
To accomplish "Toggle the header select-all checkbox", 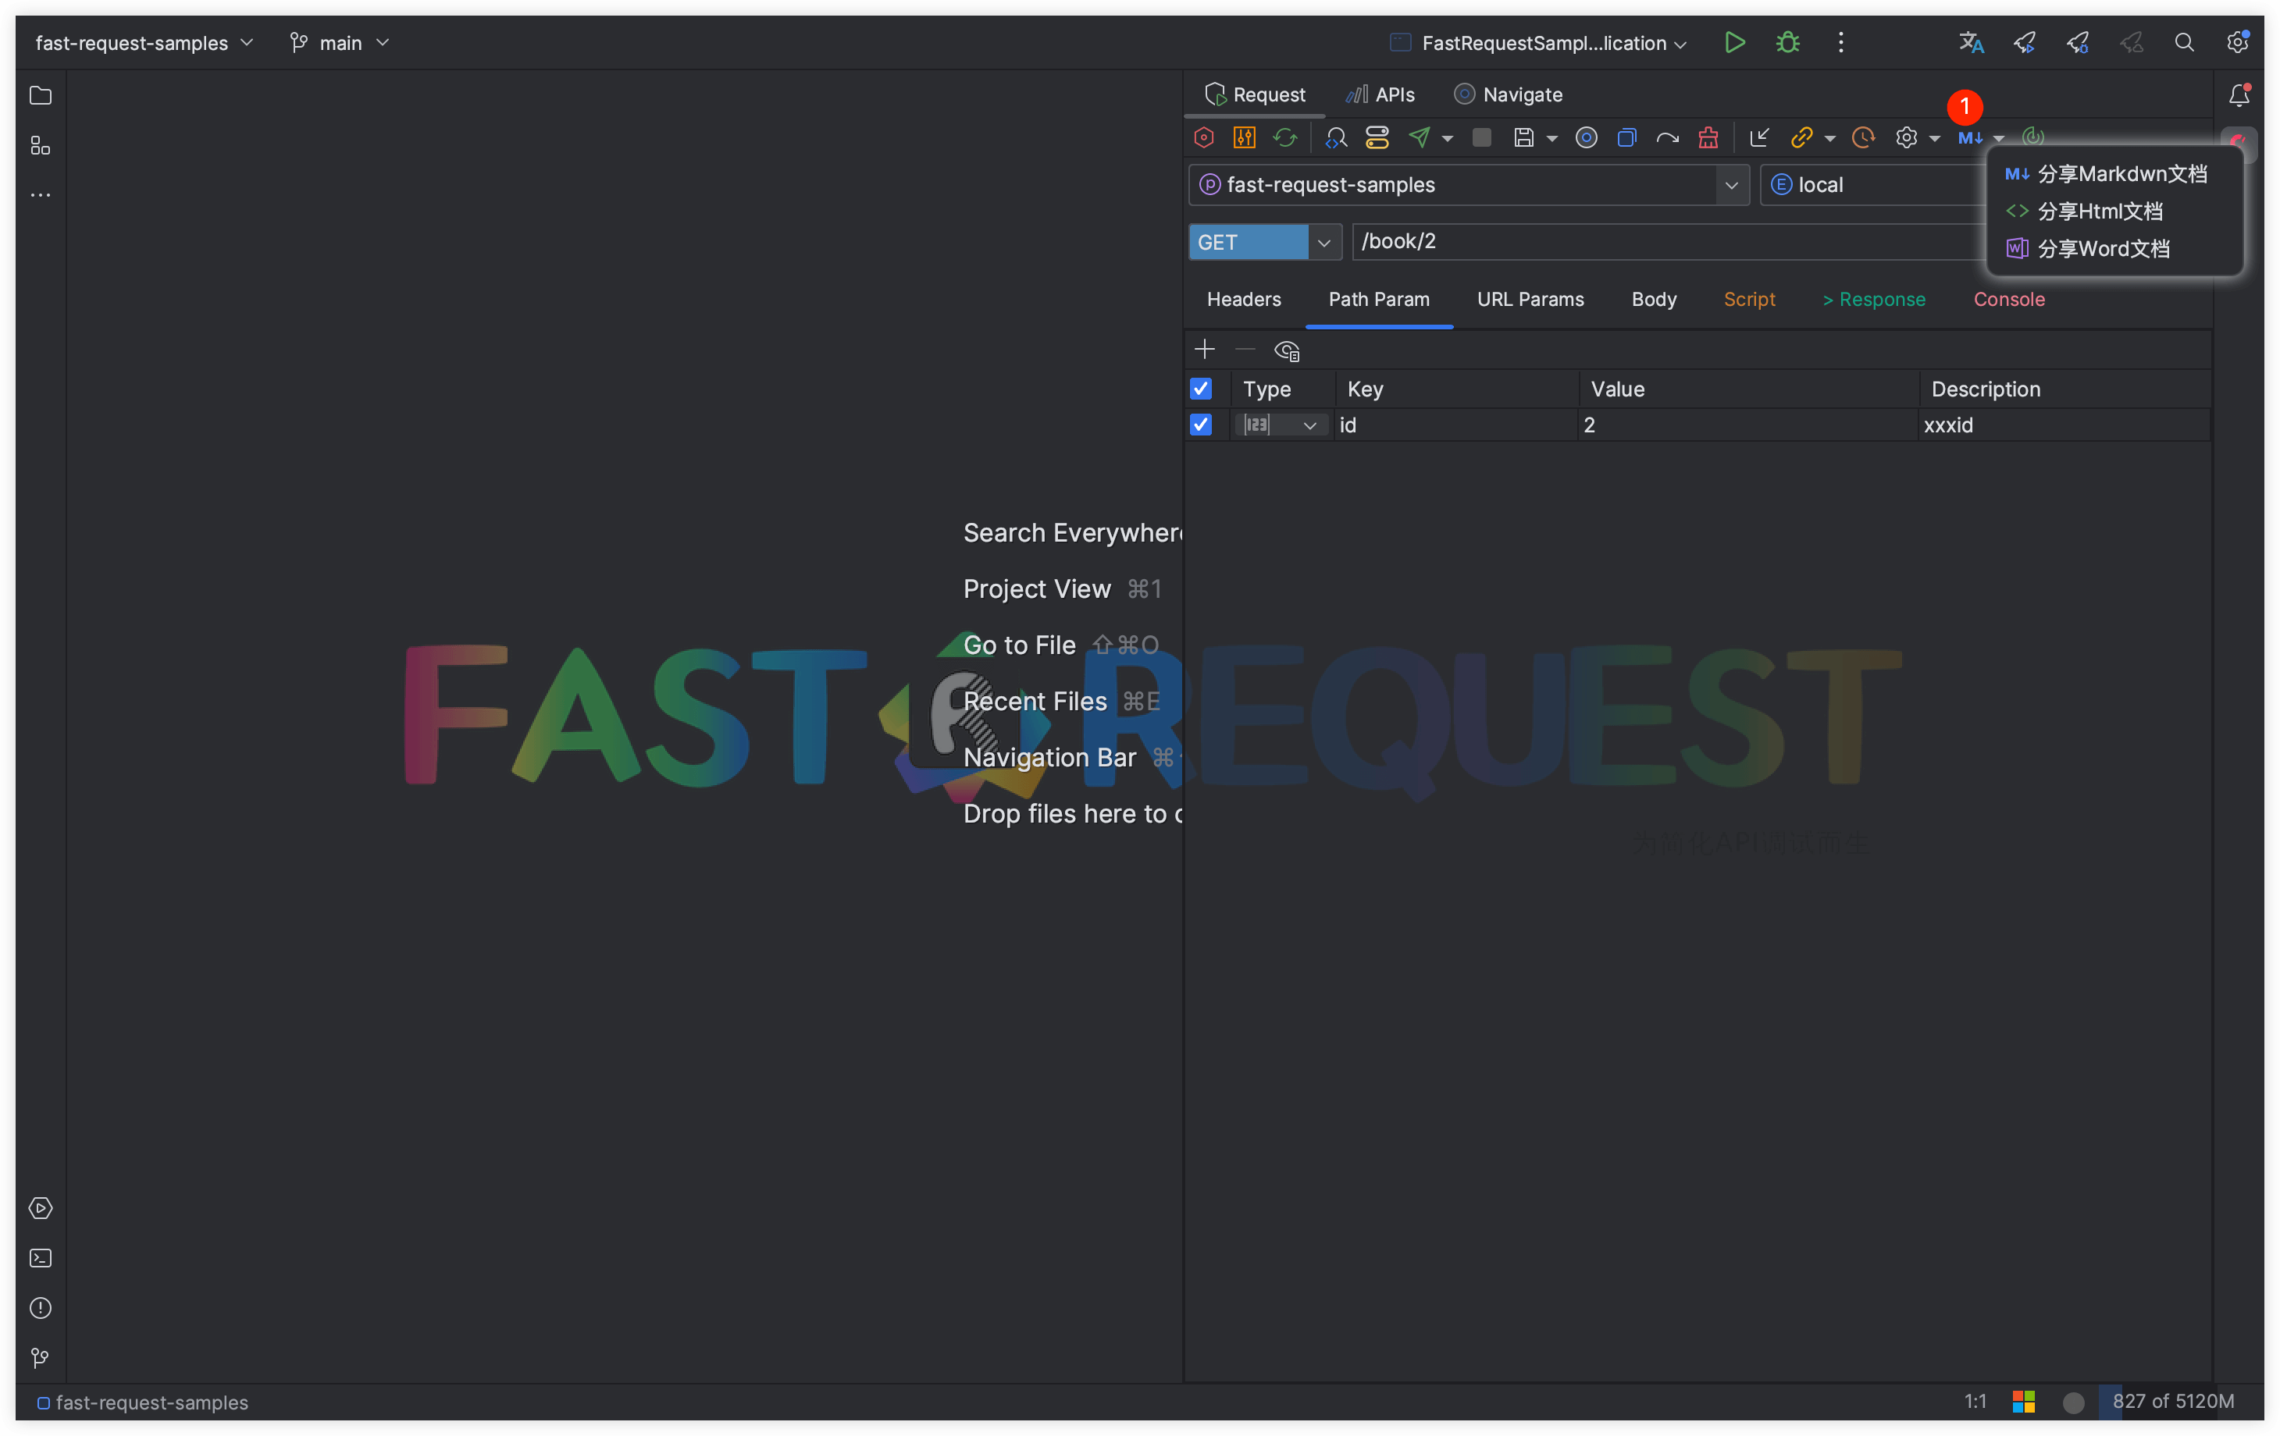I will 1201,389.
